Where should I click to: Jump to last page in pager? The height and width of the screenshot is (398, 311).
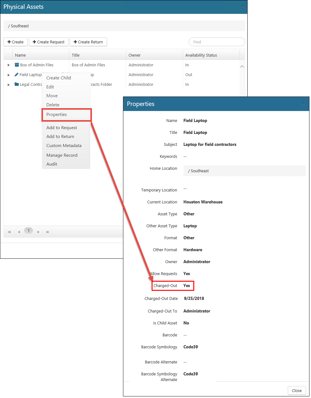tap(48, 232)
